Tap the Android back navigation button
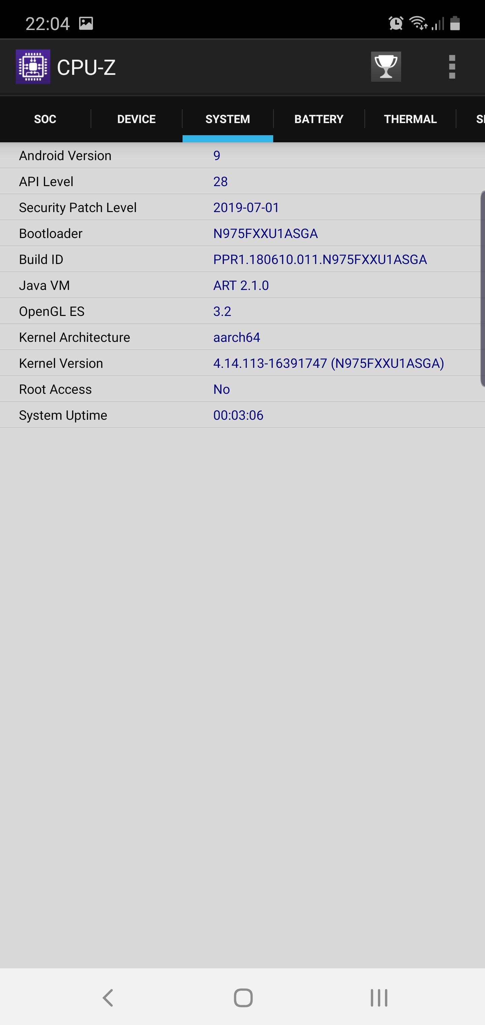This screenshot has height=1025, width=485. click(x=108, y=998)
